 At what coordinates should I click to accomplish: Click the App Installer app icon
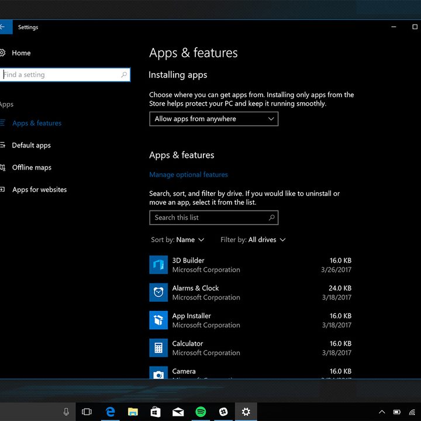coord(158,320)
